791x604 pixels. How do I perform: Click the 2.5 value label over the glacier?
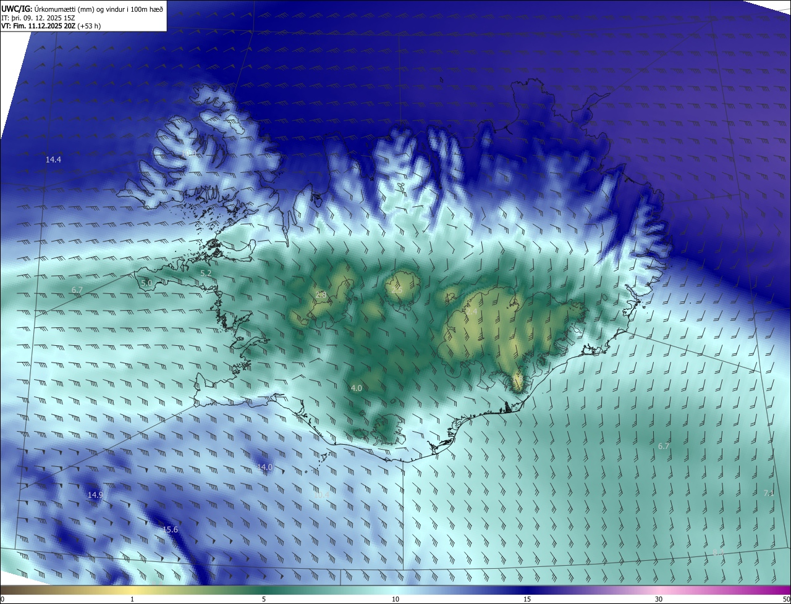(397, 290)
